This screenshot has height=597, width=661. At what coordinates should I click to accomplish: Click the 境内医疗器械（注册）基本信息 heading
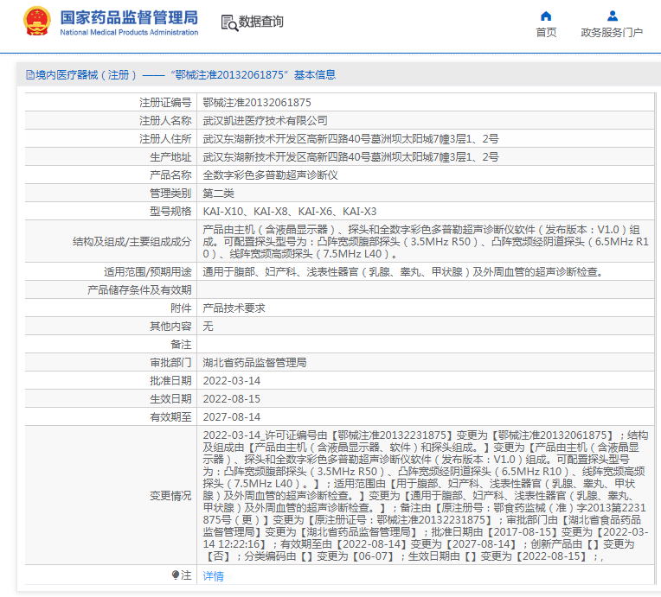[185, 75]
